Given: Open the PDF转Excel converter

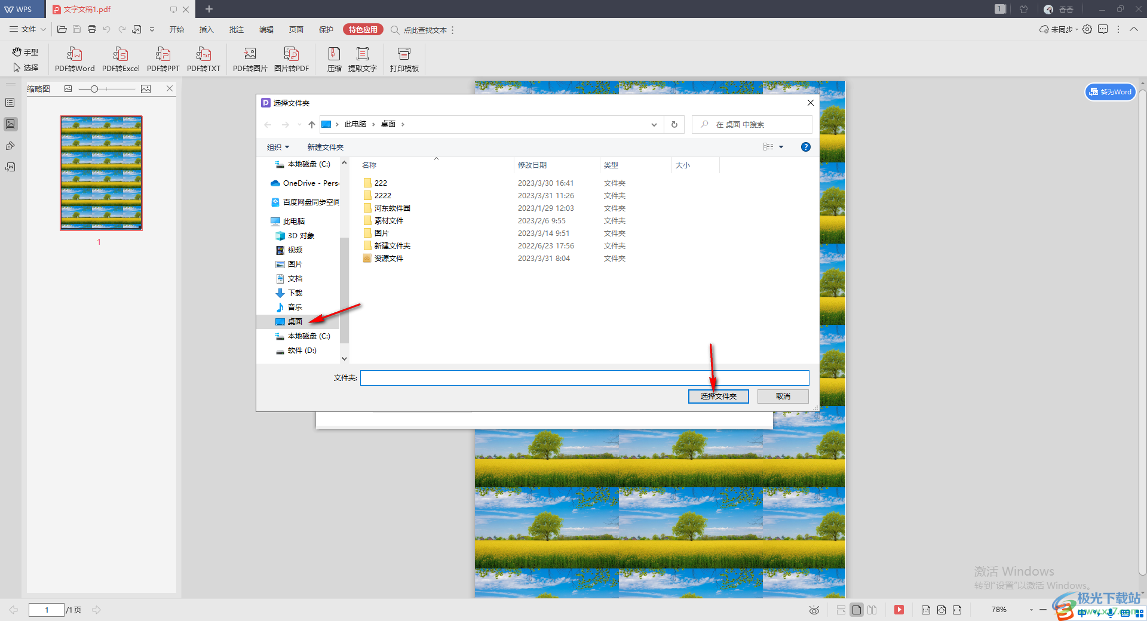Looking at the screenshot, I should tap(121, 60).
